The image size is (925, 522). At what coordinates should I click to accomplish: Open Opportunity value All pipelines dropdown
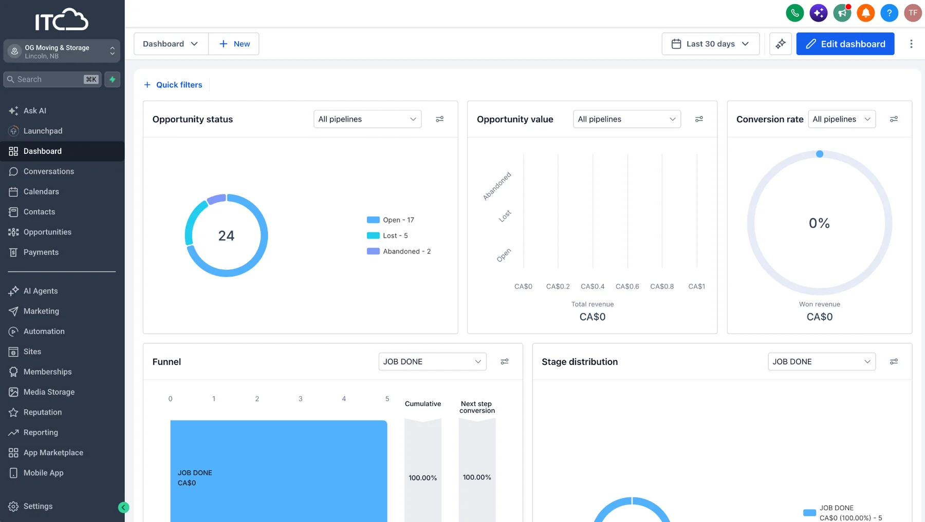coord(627,119)
